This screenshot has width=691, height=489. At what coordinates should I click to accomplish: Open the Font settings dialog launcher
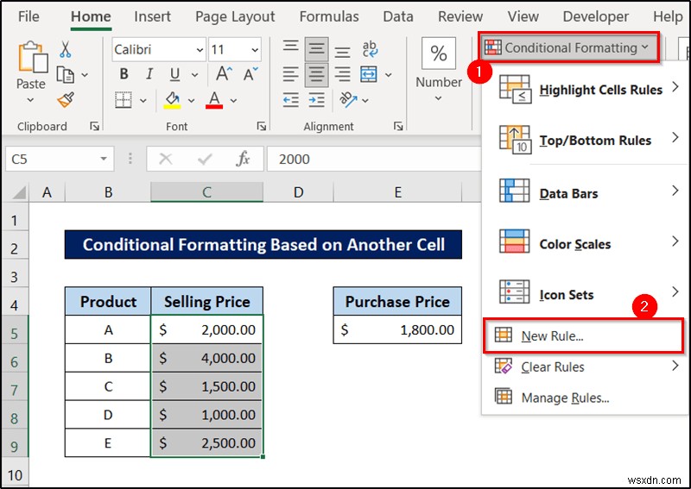point(262,127)
